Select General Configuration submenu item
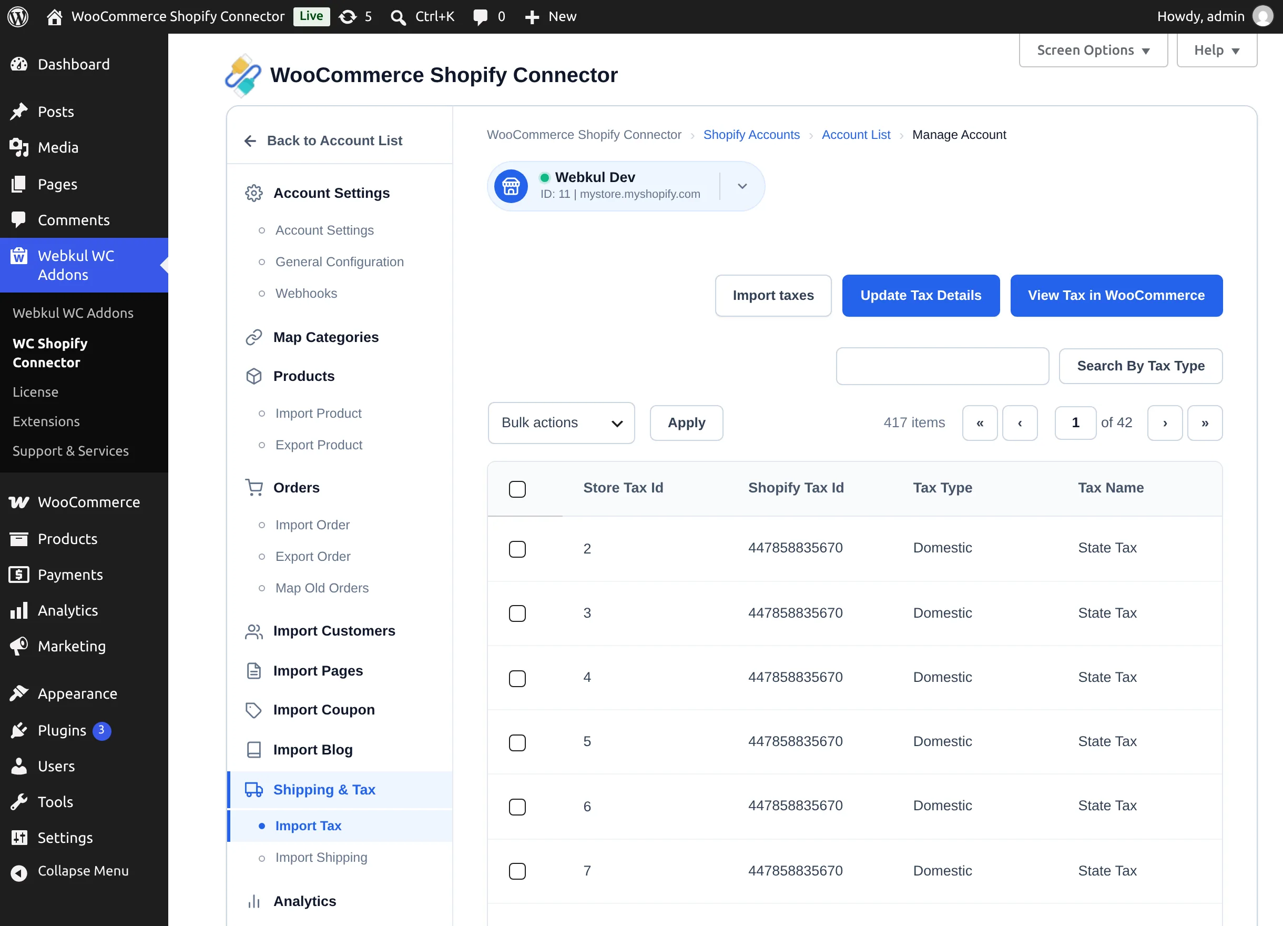1283x926 pixels. click(x=340, y=262)
